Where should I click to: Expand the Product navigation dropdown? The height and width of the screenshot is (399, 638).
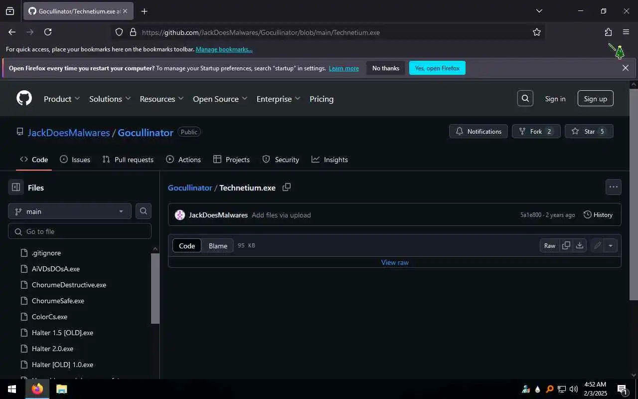pyautogui.click(x=62, y=99)
